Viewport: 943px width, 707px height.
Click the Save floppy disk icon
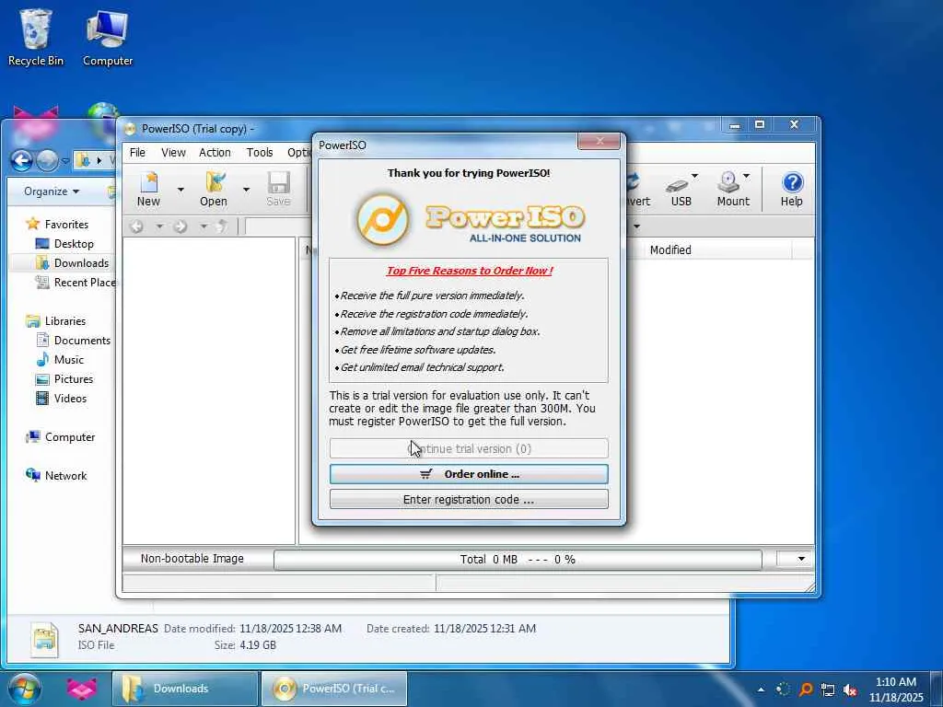(278, 189)
